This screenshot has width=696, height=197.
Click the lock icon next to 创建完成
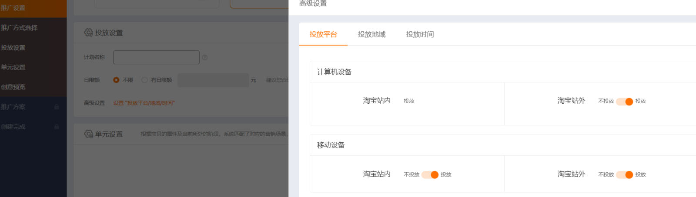[x=57, y=127]
